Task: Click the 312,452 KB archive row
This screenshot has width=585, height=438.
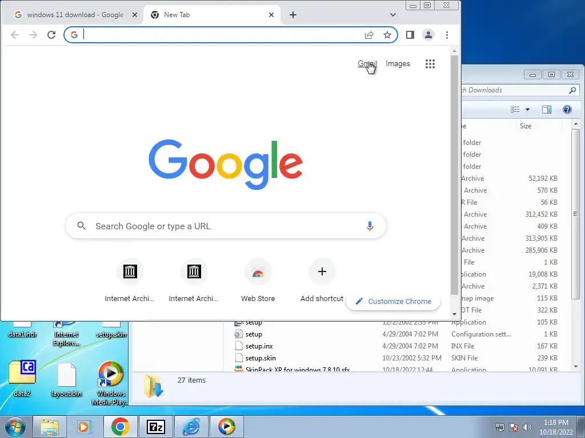Action: click(x=510, y=214)
